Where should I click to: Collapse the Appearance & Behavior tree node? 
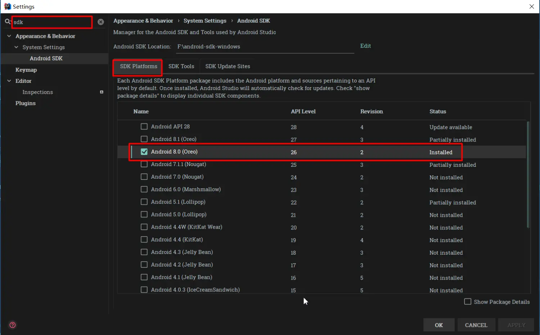point(9,36)
